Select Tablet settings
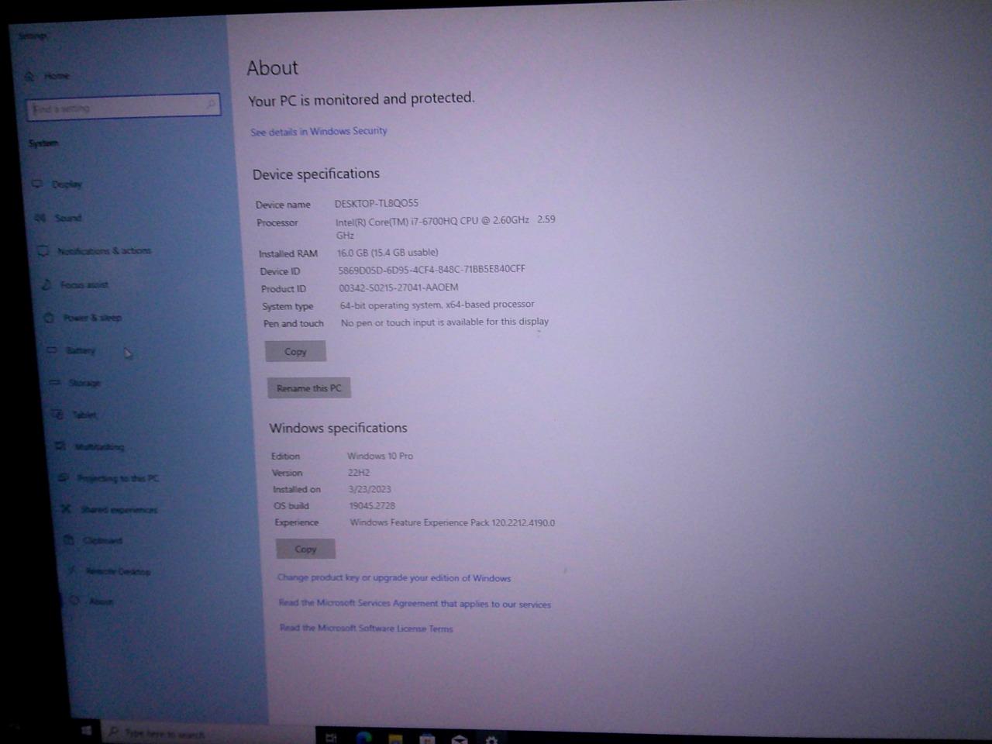Viewport: 992px width, 744px height. (74, 415)
